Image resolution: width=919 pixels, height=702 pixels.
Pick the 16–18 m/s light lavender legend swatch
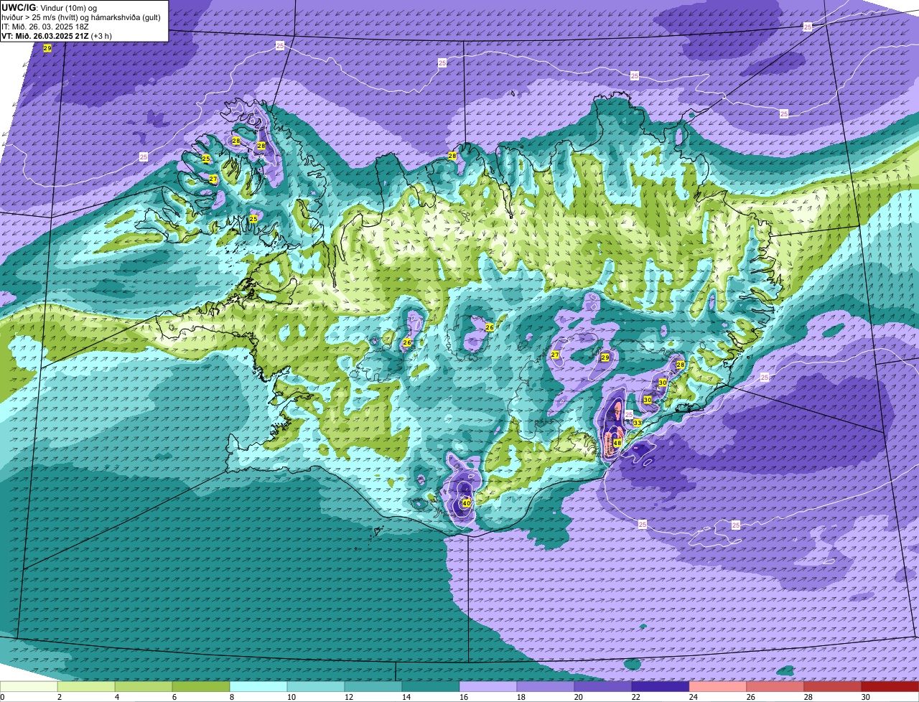coord(488,686)
